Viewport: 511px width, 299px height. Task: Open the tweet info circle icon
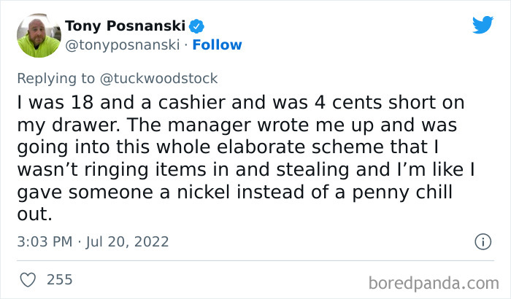click(482, 241)
